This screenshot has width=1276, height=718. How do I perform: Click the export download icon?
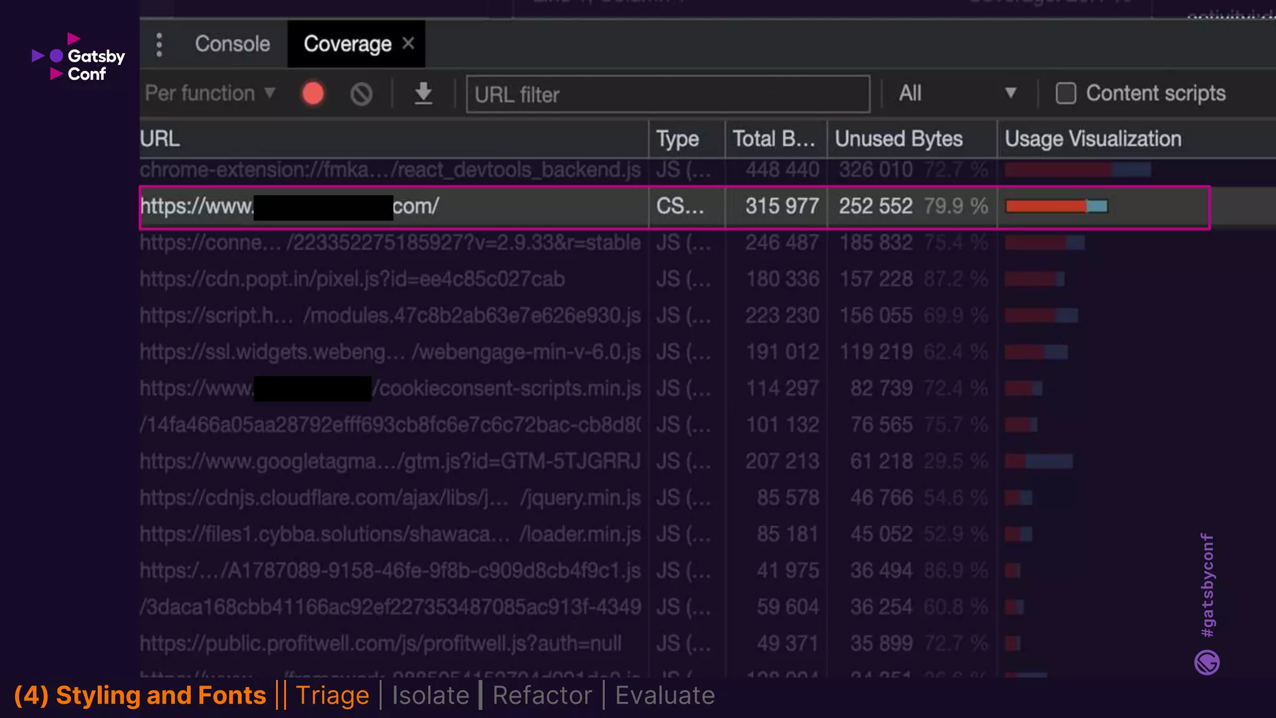[x=424, y=93]
